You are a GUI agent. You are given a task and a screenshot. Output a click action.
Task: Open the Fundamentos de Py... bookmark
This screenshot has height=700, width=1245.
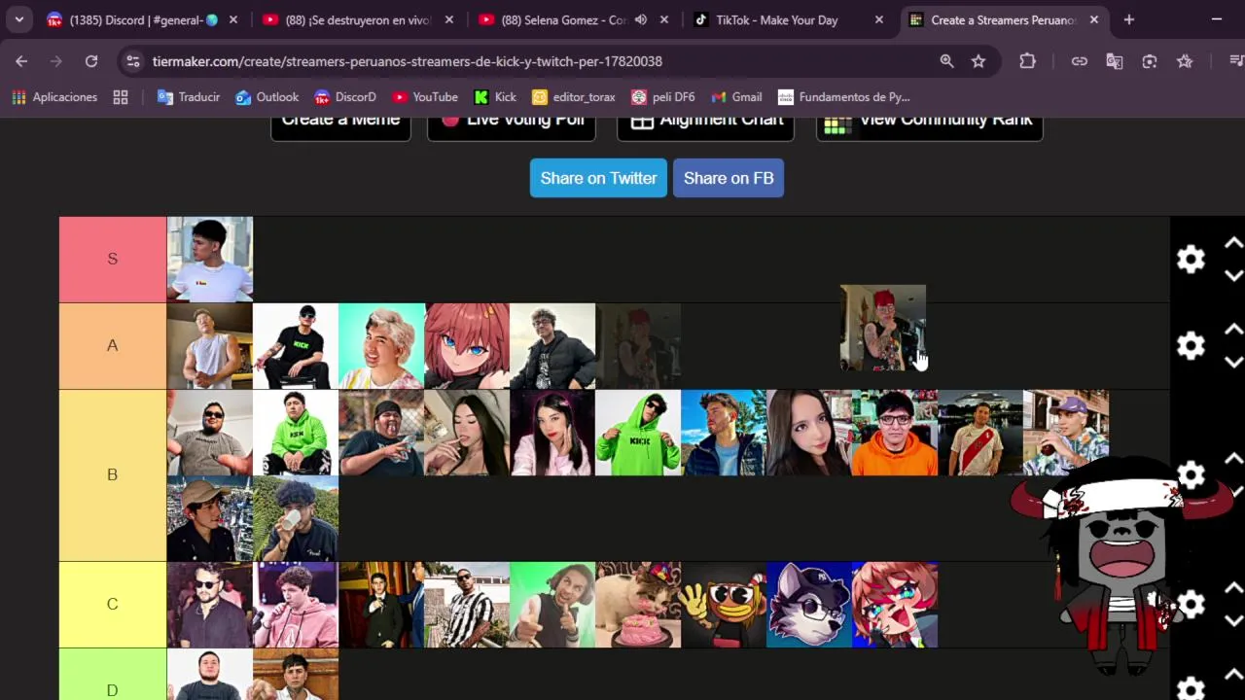pos(844,97)
